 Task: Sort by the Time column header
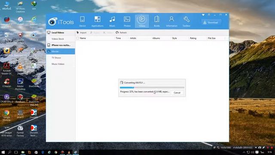click(x=118, y=38)
